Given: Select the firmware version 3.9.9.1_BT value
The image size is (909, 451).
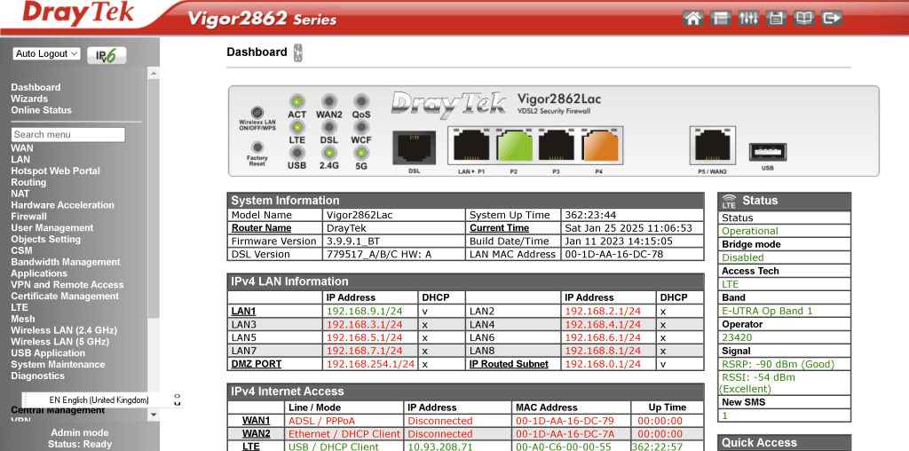Looking at the screenshot, I should coord(353,241).
